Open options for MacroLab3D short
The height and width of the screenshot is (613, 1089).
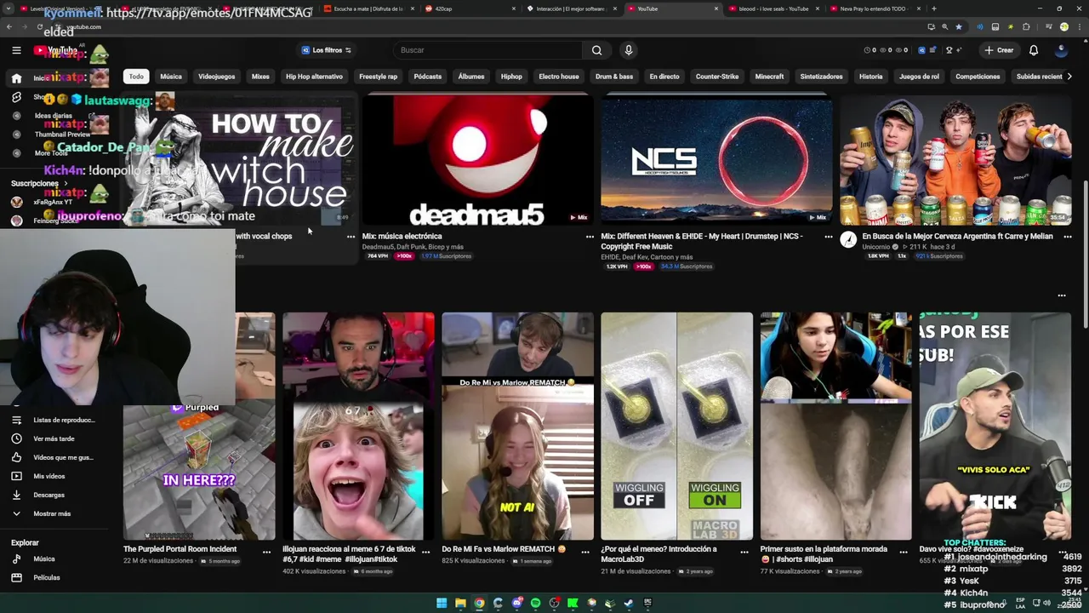click(x=744, y=552)
